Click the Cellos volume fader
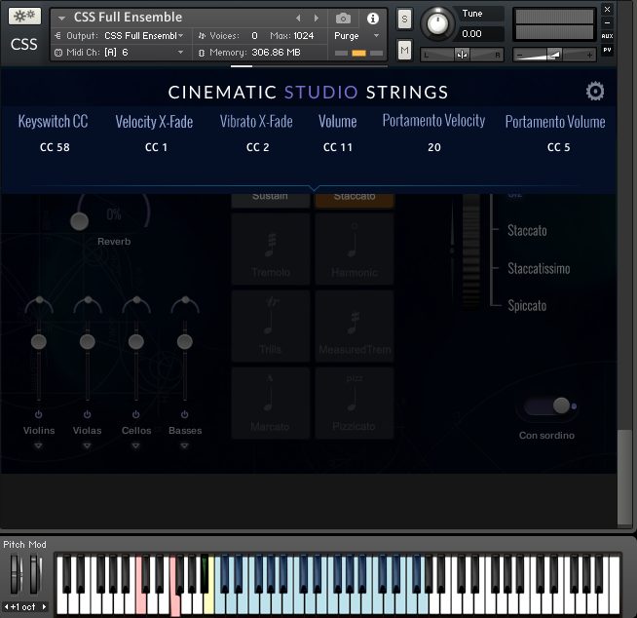 pyautogui.click(x=136, y=341)
